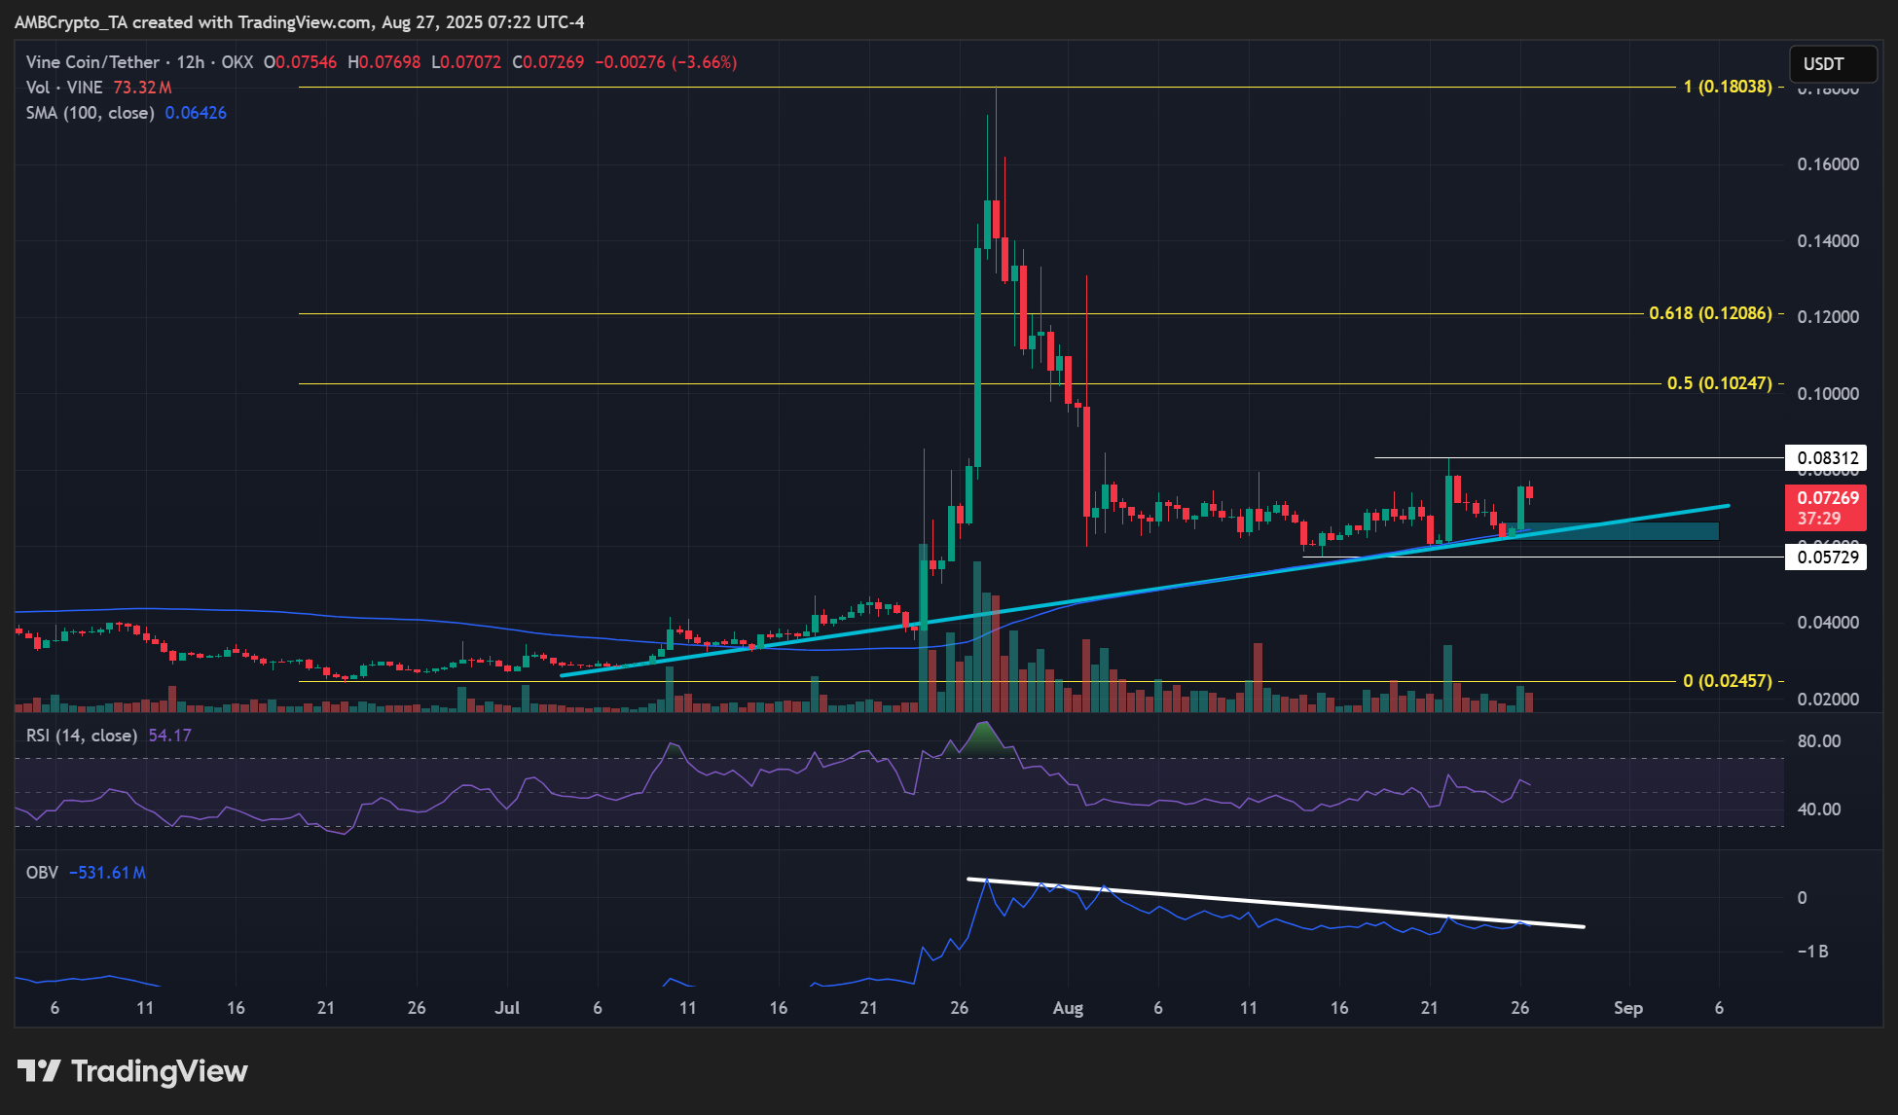Image resolution: width=1898 pixels, height=1115 pixels.
Task: Select the RSI (14, close) indicator legend
Action: (82, 736)
